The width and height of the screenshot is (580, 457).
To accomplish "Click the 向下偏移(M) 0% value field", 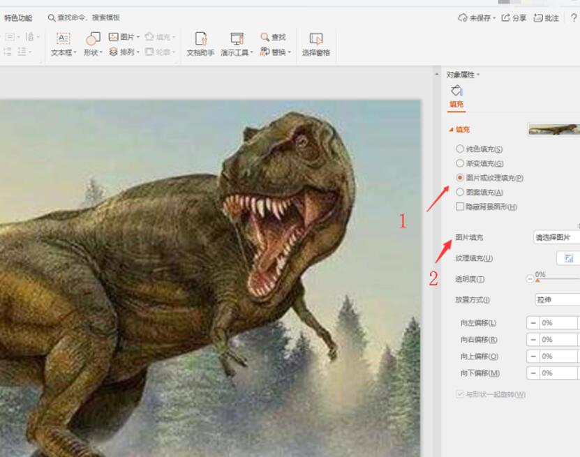I will coord(558,373).
